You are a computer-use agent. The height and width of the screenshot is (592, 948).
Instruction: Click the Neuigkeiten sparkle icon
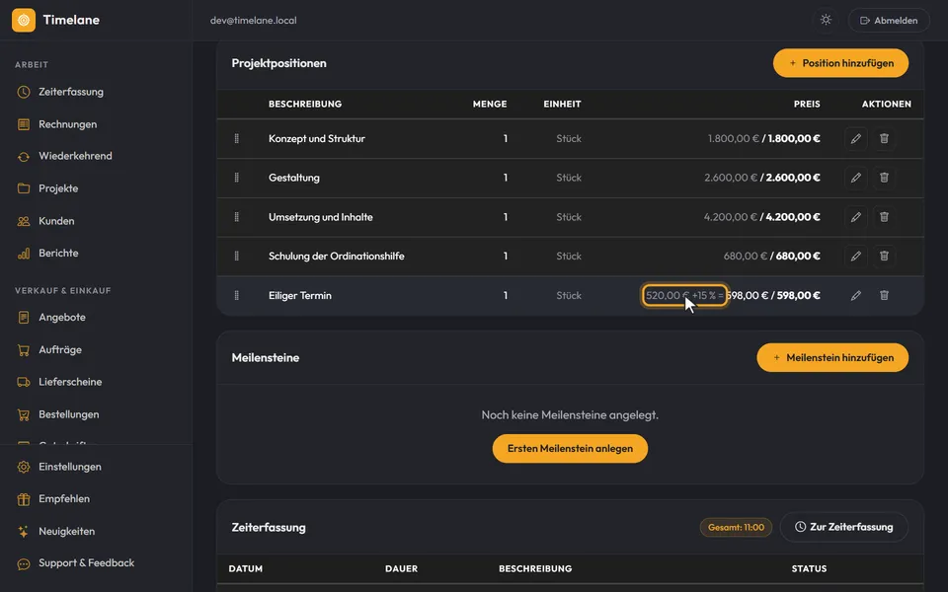point(24,532)
